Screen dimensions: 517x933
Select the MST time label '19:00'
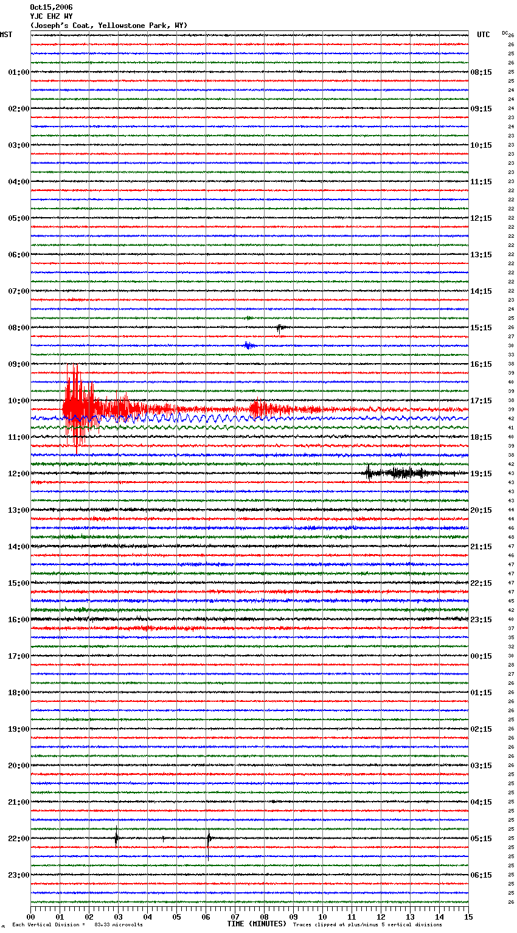pos(18,729)
